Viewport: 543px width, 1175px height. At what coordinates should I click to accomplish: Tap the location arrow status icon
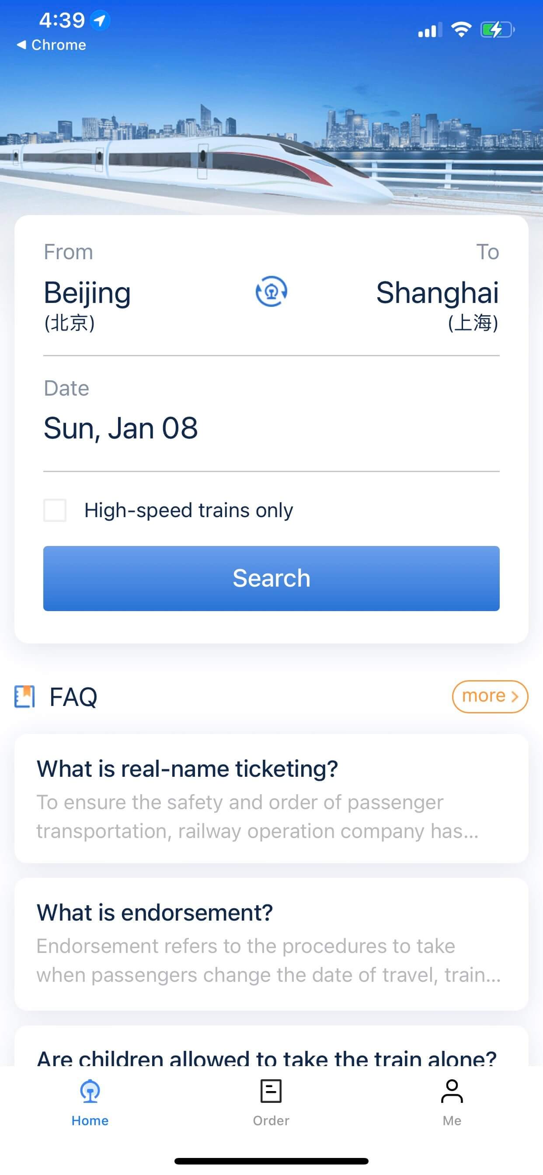pyautogui.click(x=100, y=21)
